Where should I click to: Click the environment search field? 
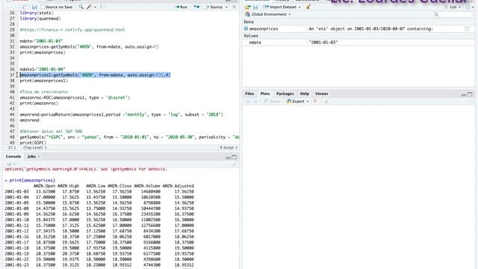(452, 14)
